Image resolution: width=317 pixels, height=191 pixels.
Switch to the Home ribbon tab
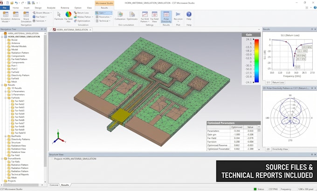pyautogui.click(x=15, y=7)
